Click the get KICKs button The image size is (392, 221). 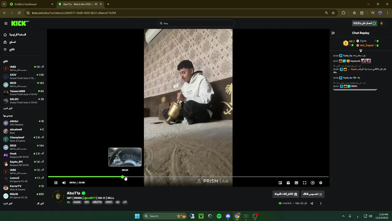[x=364, y=23]
